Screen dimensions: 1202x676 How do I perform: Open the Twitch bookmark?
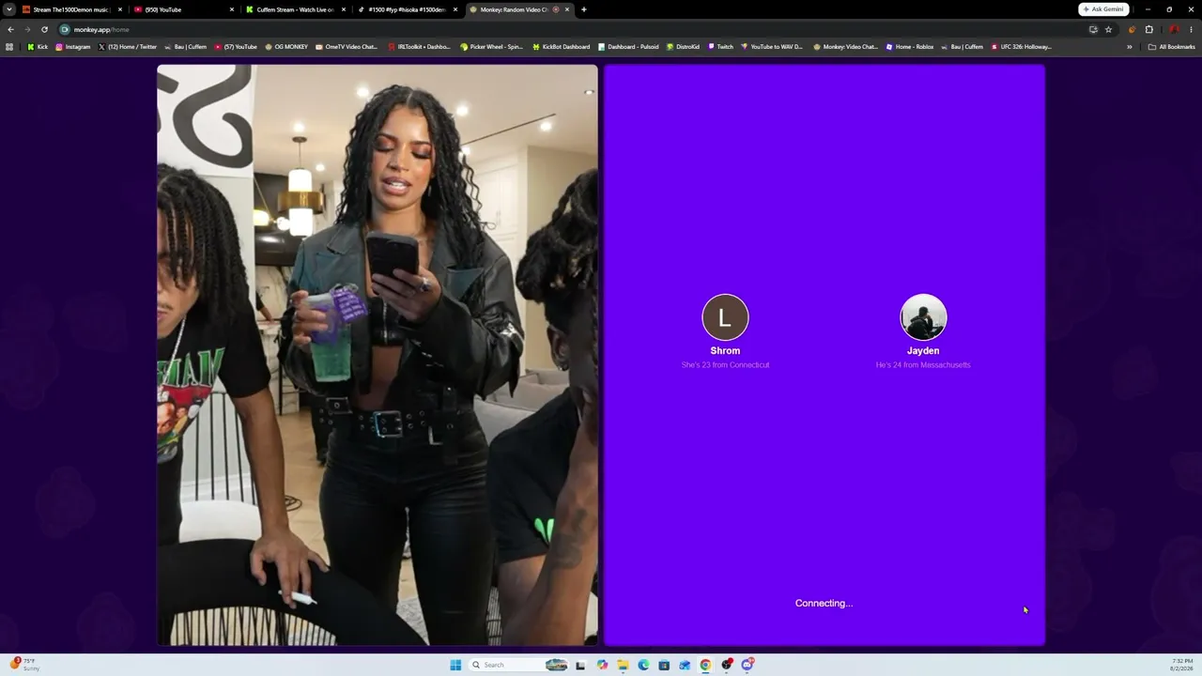coord(720,47)
